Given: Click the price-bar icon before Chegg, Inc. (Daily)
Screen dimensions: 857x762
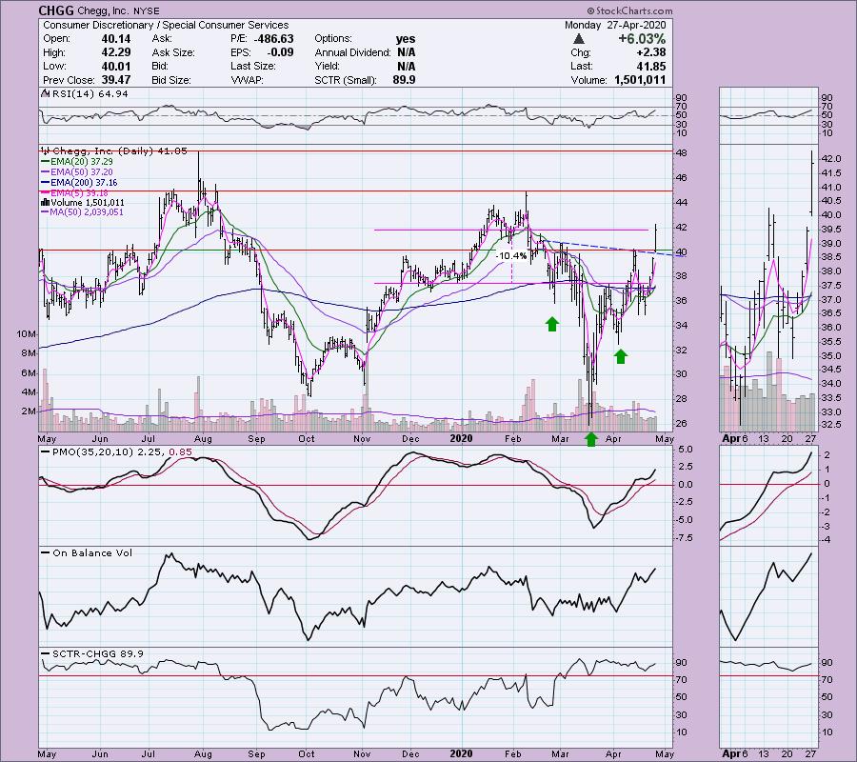Looking at the screenshot, I should [46, 150].
